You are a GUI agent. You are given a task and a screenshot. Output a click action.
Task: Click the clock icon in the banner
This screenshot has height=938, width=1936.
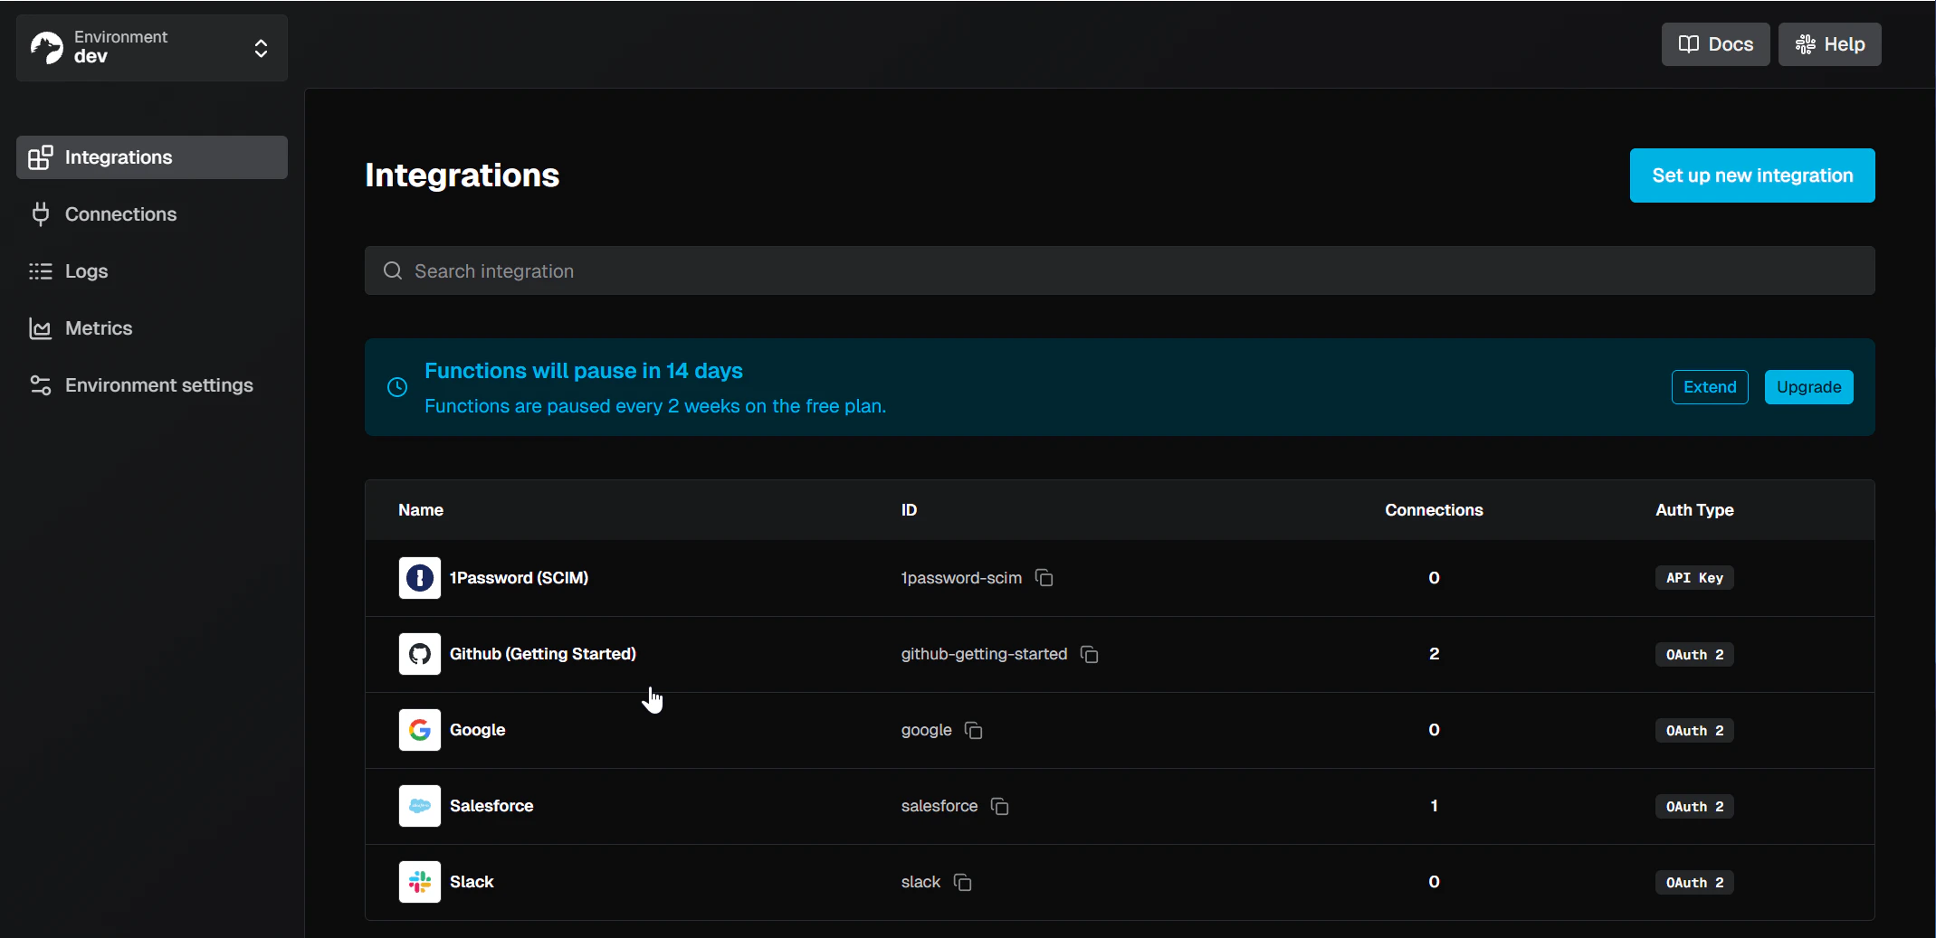coord(397,387)
